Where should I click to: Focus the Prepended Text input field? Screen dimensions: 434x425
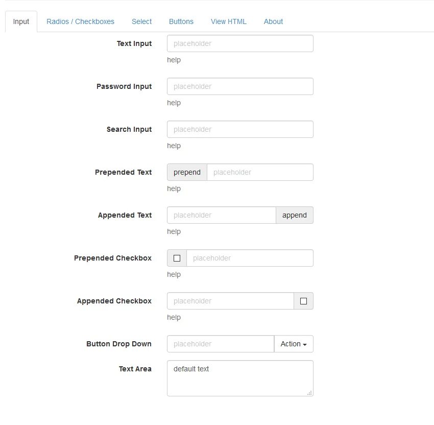[x=260, y=173]
